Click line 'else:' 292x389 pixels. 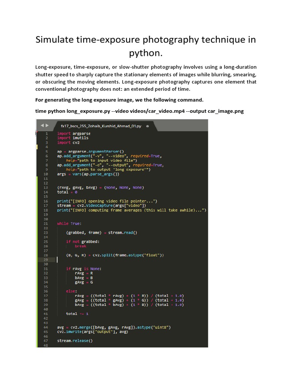pos(71,291)
